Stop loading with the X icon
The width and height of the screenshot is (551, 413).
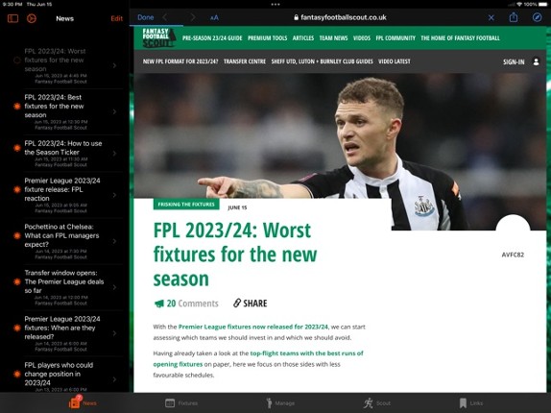[x=491, y=17]
